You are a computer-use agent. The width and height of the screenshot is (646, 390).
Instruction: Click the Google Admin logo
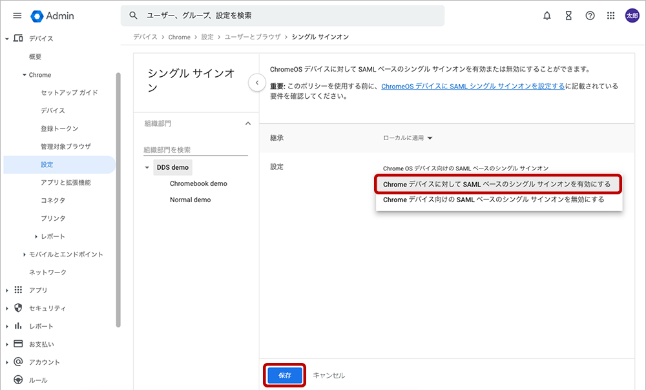pyautogui.click(x=52, y=15)
